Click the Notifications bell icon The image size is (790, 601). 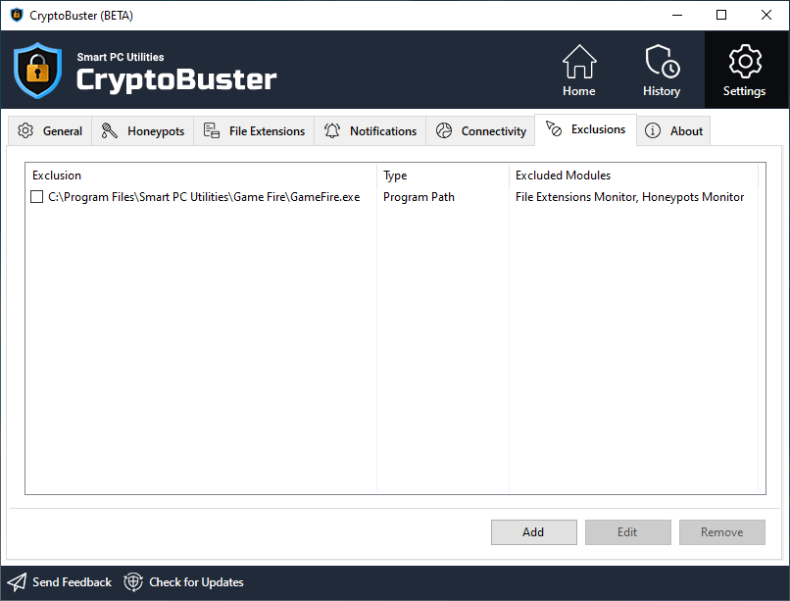click(x=332, y=130)
